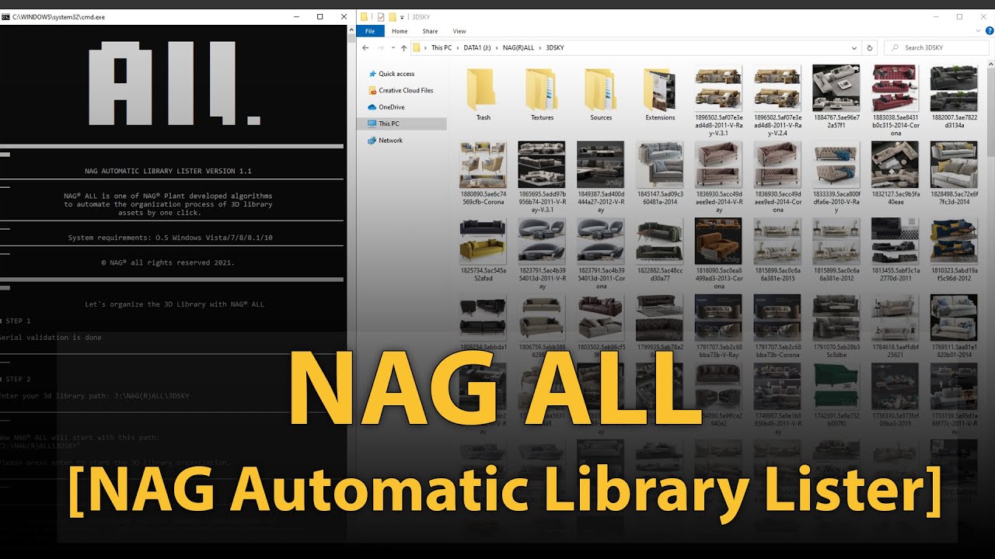Click the Search 3DSKY field
The width and height of the screenshot is (995, 559).
pos(937,47)
